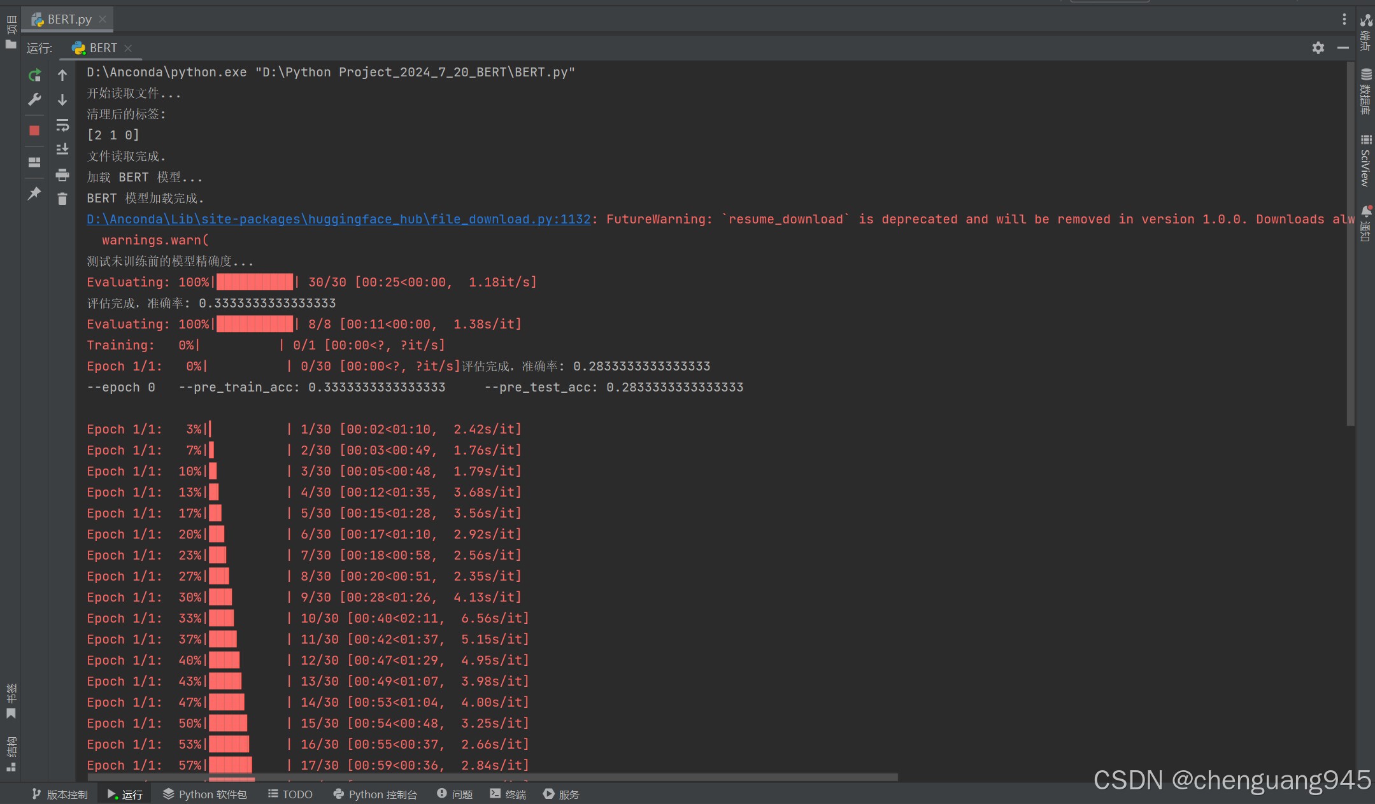1375x804 pixels.
Task: Click the '[2 1 0]' labels output line
Action: (113, 135)
